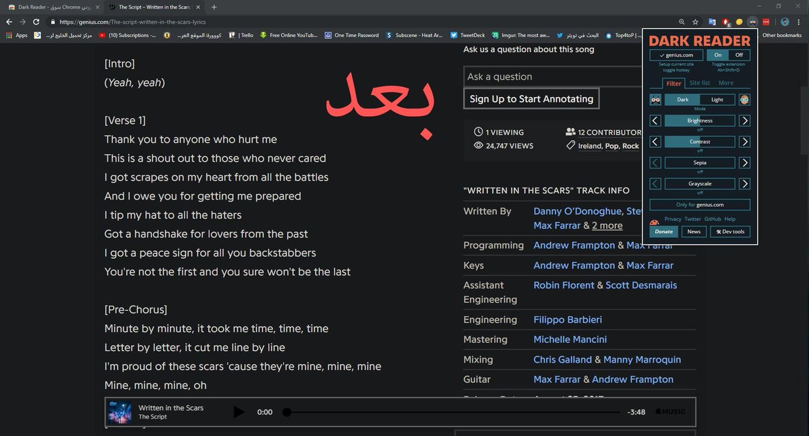Click the Dark Reader extension toolbar icon
This screenshot has height=436, width=809.
pos(752,22)
